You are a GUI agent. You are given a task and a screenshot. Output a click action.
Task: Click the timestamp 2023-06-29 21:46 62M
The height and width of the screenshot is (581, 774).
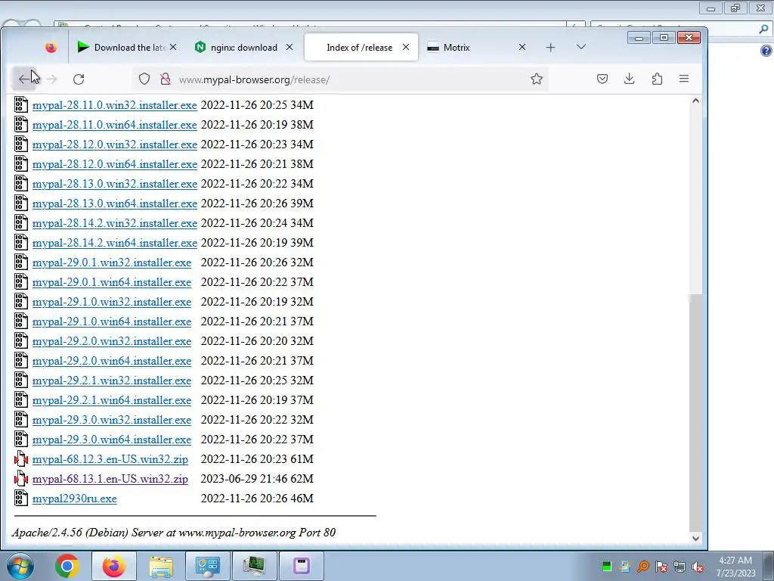point(257,479)
